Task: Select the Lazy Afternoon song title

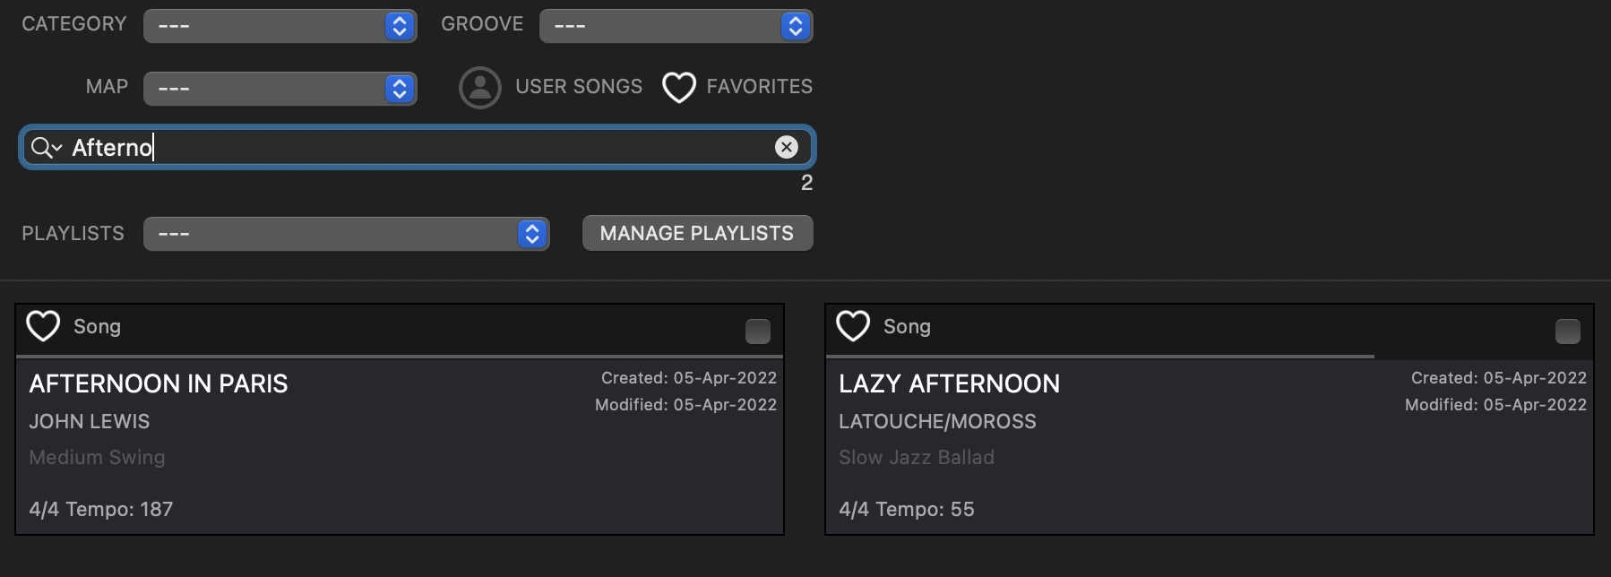Action: (949, 383)
